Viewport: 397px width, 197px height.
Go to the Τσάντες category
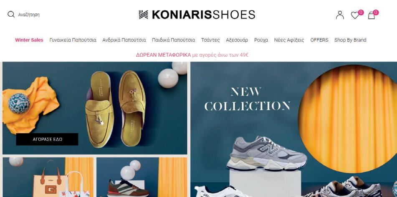pos(210,40)
